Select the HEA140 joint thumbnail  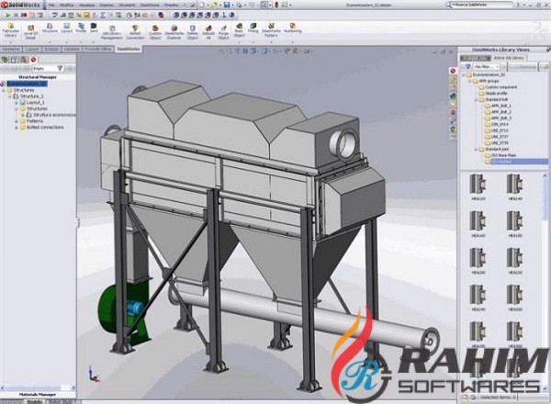tap(515, 187)
